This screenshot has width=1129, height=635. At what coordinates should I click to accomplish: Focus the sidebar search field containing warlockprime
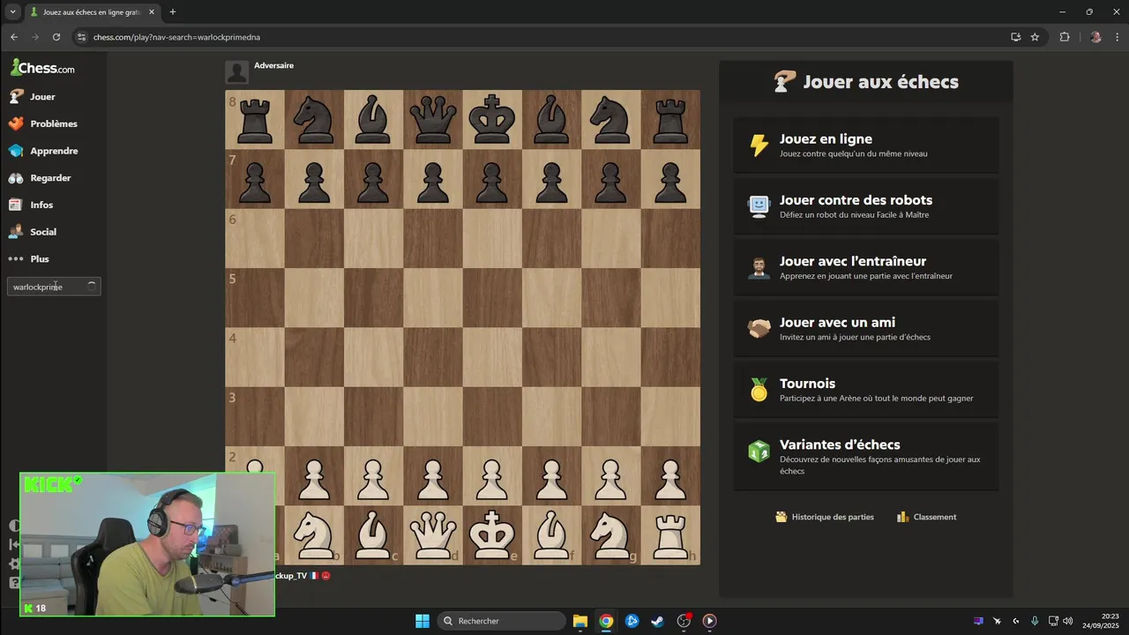click(x=54, y=287)
